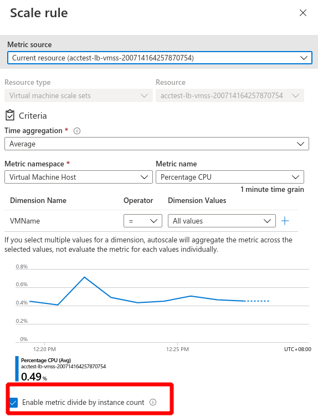This screenshot has width=318, height=416.
Task: Click the Time aggregation info icon
Action: (77, 131)
